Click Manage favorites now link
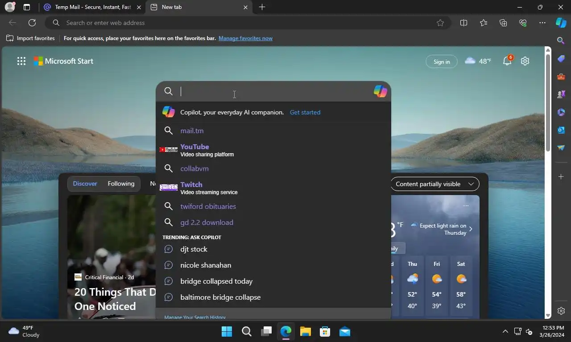571x342 pixels. point(245,38)
